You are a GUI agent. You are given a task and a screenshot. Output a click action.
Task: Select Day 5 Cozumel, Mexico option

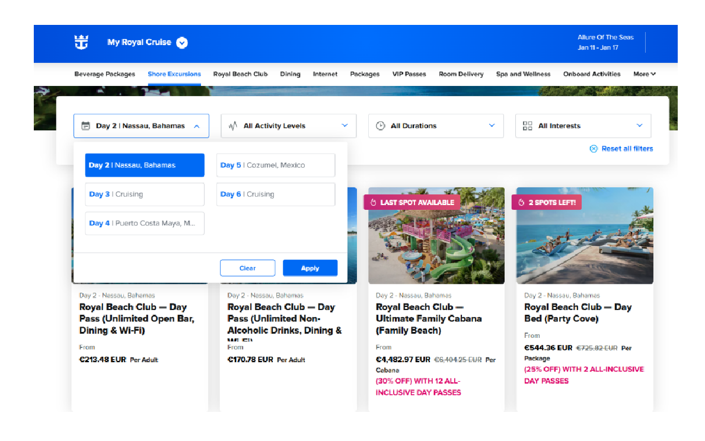pos(276,165)
